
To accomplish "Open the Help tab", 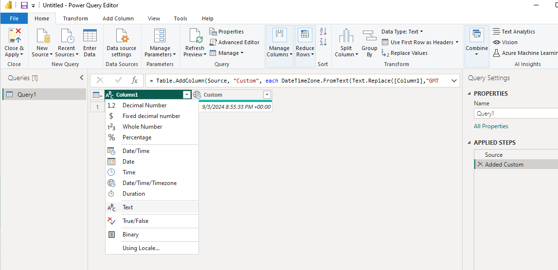I will 207,18.
